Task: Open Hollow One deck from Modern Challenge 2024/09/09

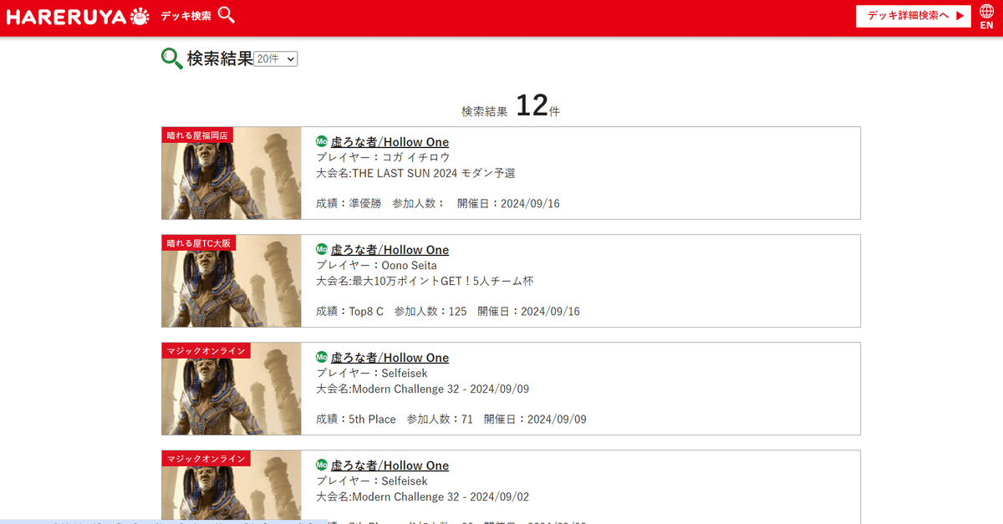Action: [x=389, y=358]
